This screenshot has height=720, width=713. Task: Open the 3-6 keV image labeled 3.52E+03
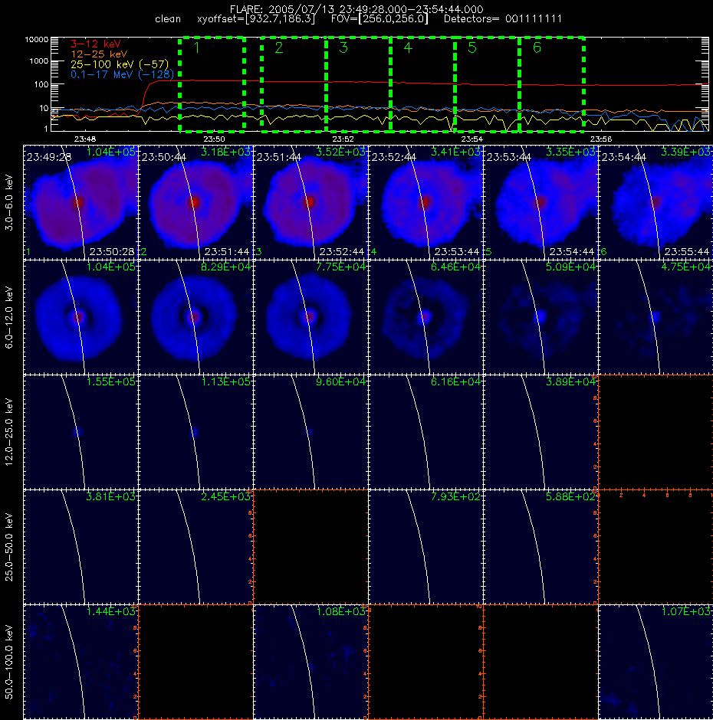pyautogui.click(x=310, y=202)
